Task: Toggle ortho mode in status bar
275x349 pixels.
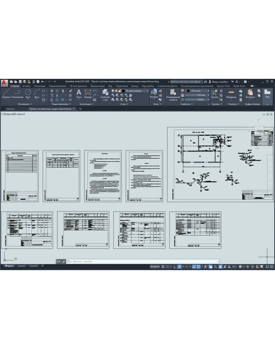Action: (x=175, y=267)
